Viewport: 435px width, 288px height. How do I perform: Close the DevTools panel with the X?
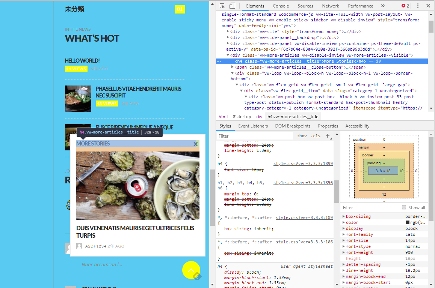[x=428, y=6]
